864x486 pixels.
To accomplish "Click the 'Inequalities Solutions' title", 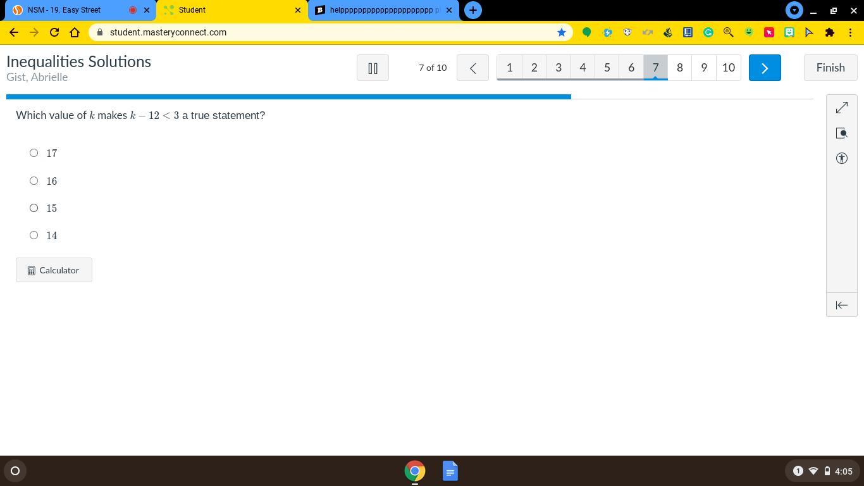I will (78, 61).
